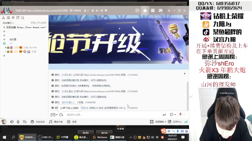Open the contacts person icon in the sidebar
The height and width of the screenshot is (141, 252).
pyautogui.click(x=3, y=18)
